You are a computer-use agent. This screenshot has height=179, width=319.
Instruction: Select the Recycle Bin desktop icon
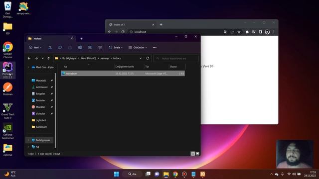tap(8, 9)
